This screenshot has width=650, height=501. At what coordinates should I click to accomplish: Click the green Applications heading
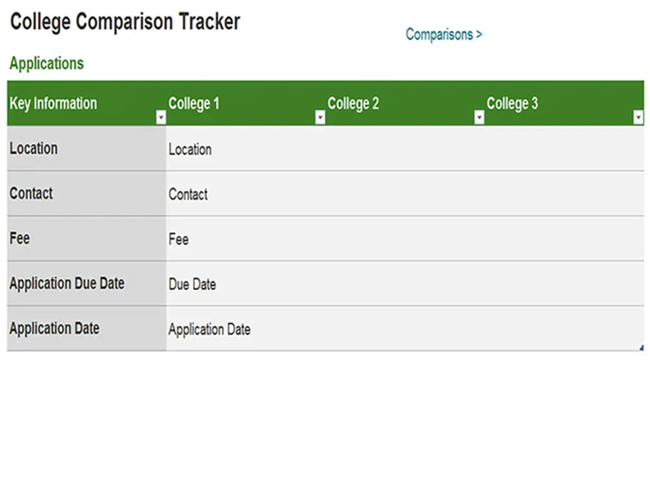point(46,64)
